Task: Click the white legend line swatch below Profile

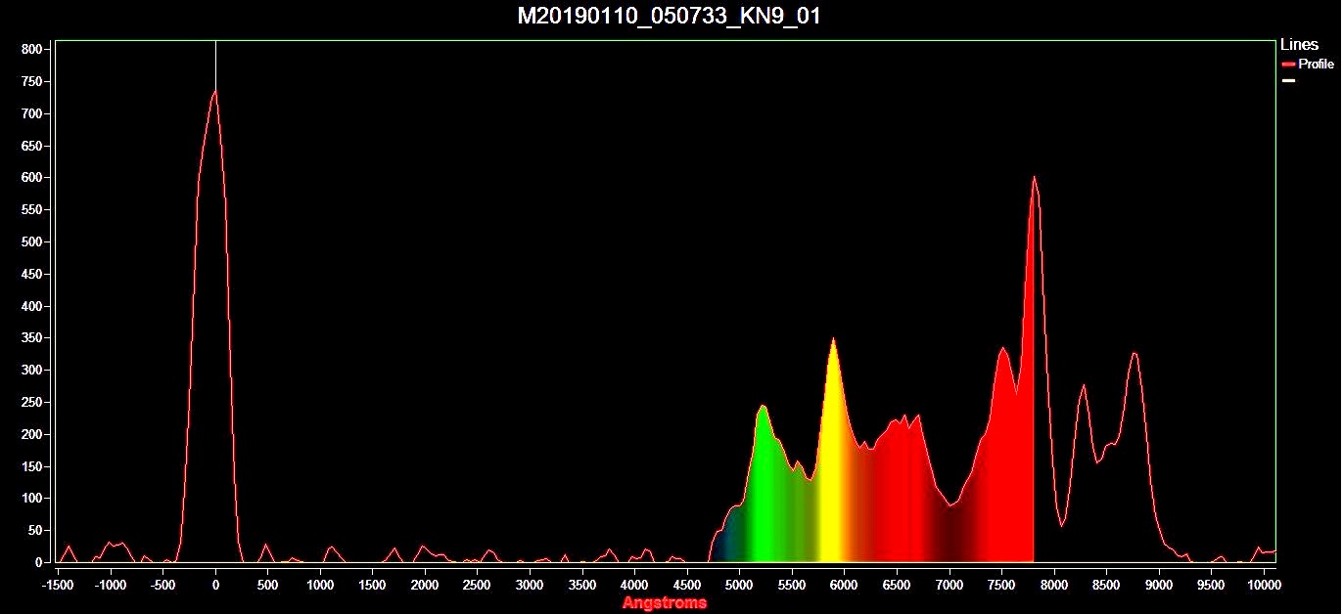Action: 1288,80
